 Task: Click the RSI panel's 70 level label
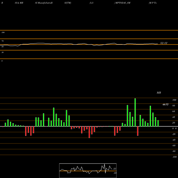2,41
